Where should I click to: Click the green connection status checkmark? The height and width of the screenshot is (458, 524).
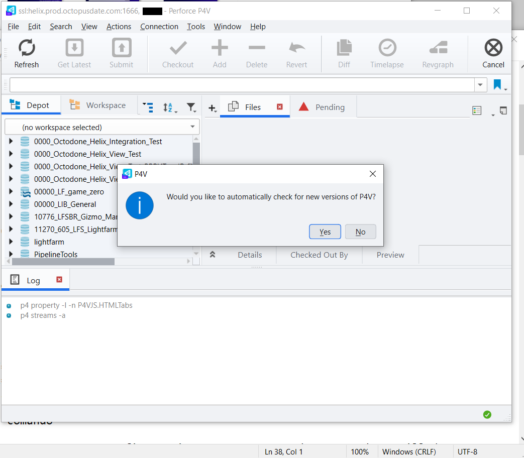[x=487, y=415]
